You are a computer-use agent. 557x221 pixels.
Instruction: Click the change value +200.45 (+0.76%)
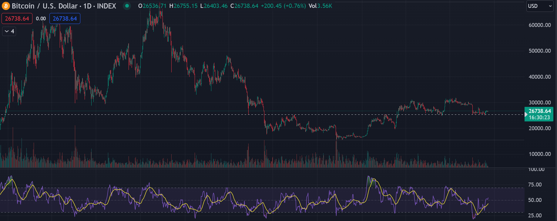click(x=283, y=6)
